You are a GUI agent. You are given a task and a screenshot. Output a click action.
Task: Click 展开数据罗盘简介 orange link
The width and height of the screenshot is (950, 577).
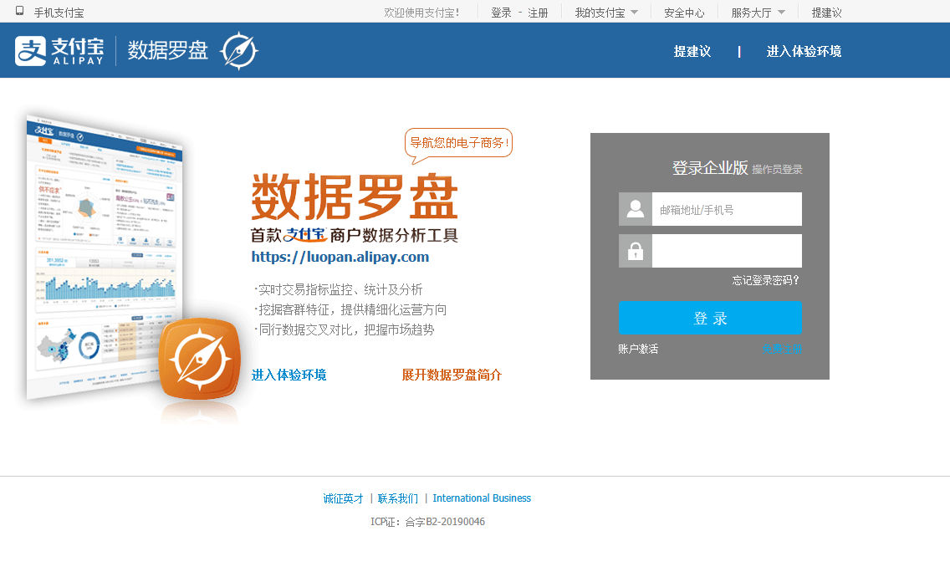pyautogui.click(x=452, y=375)
